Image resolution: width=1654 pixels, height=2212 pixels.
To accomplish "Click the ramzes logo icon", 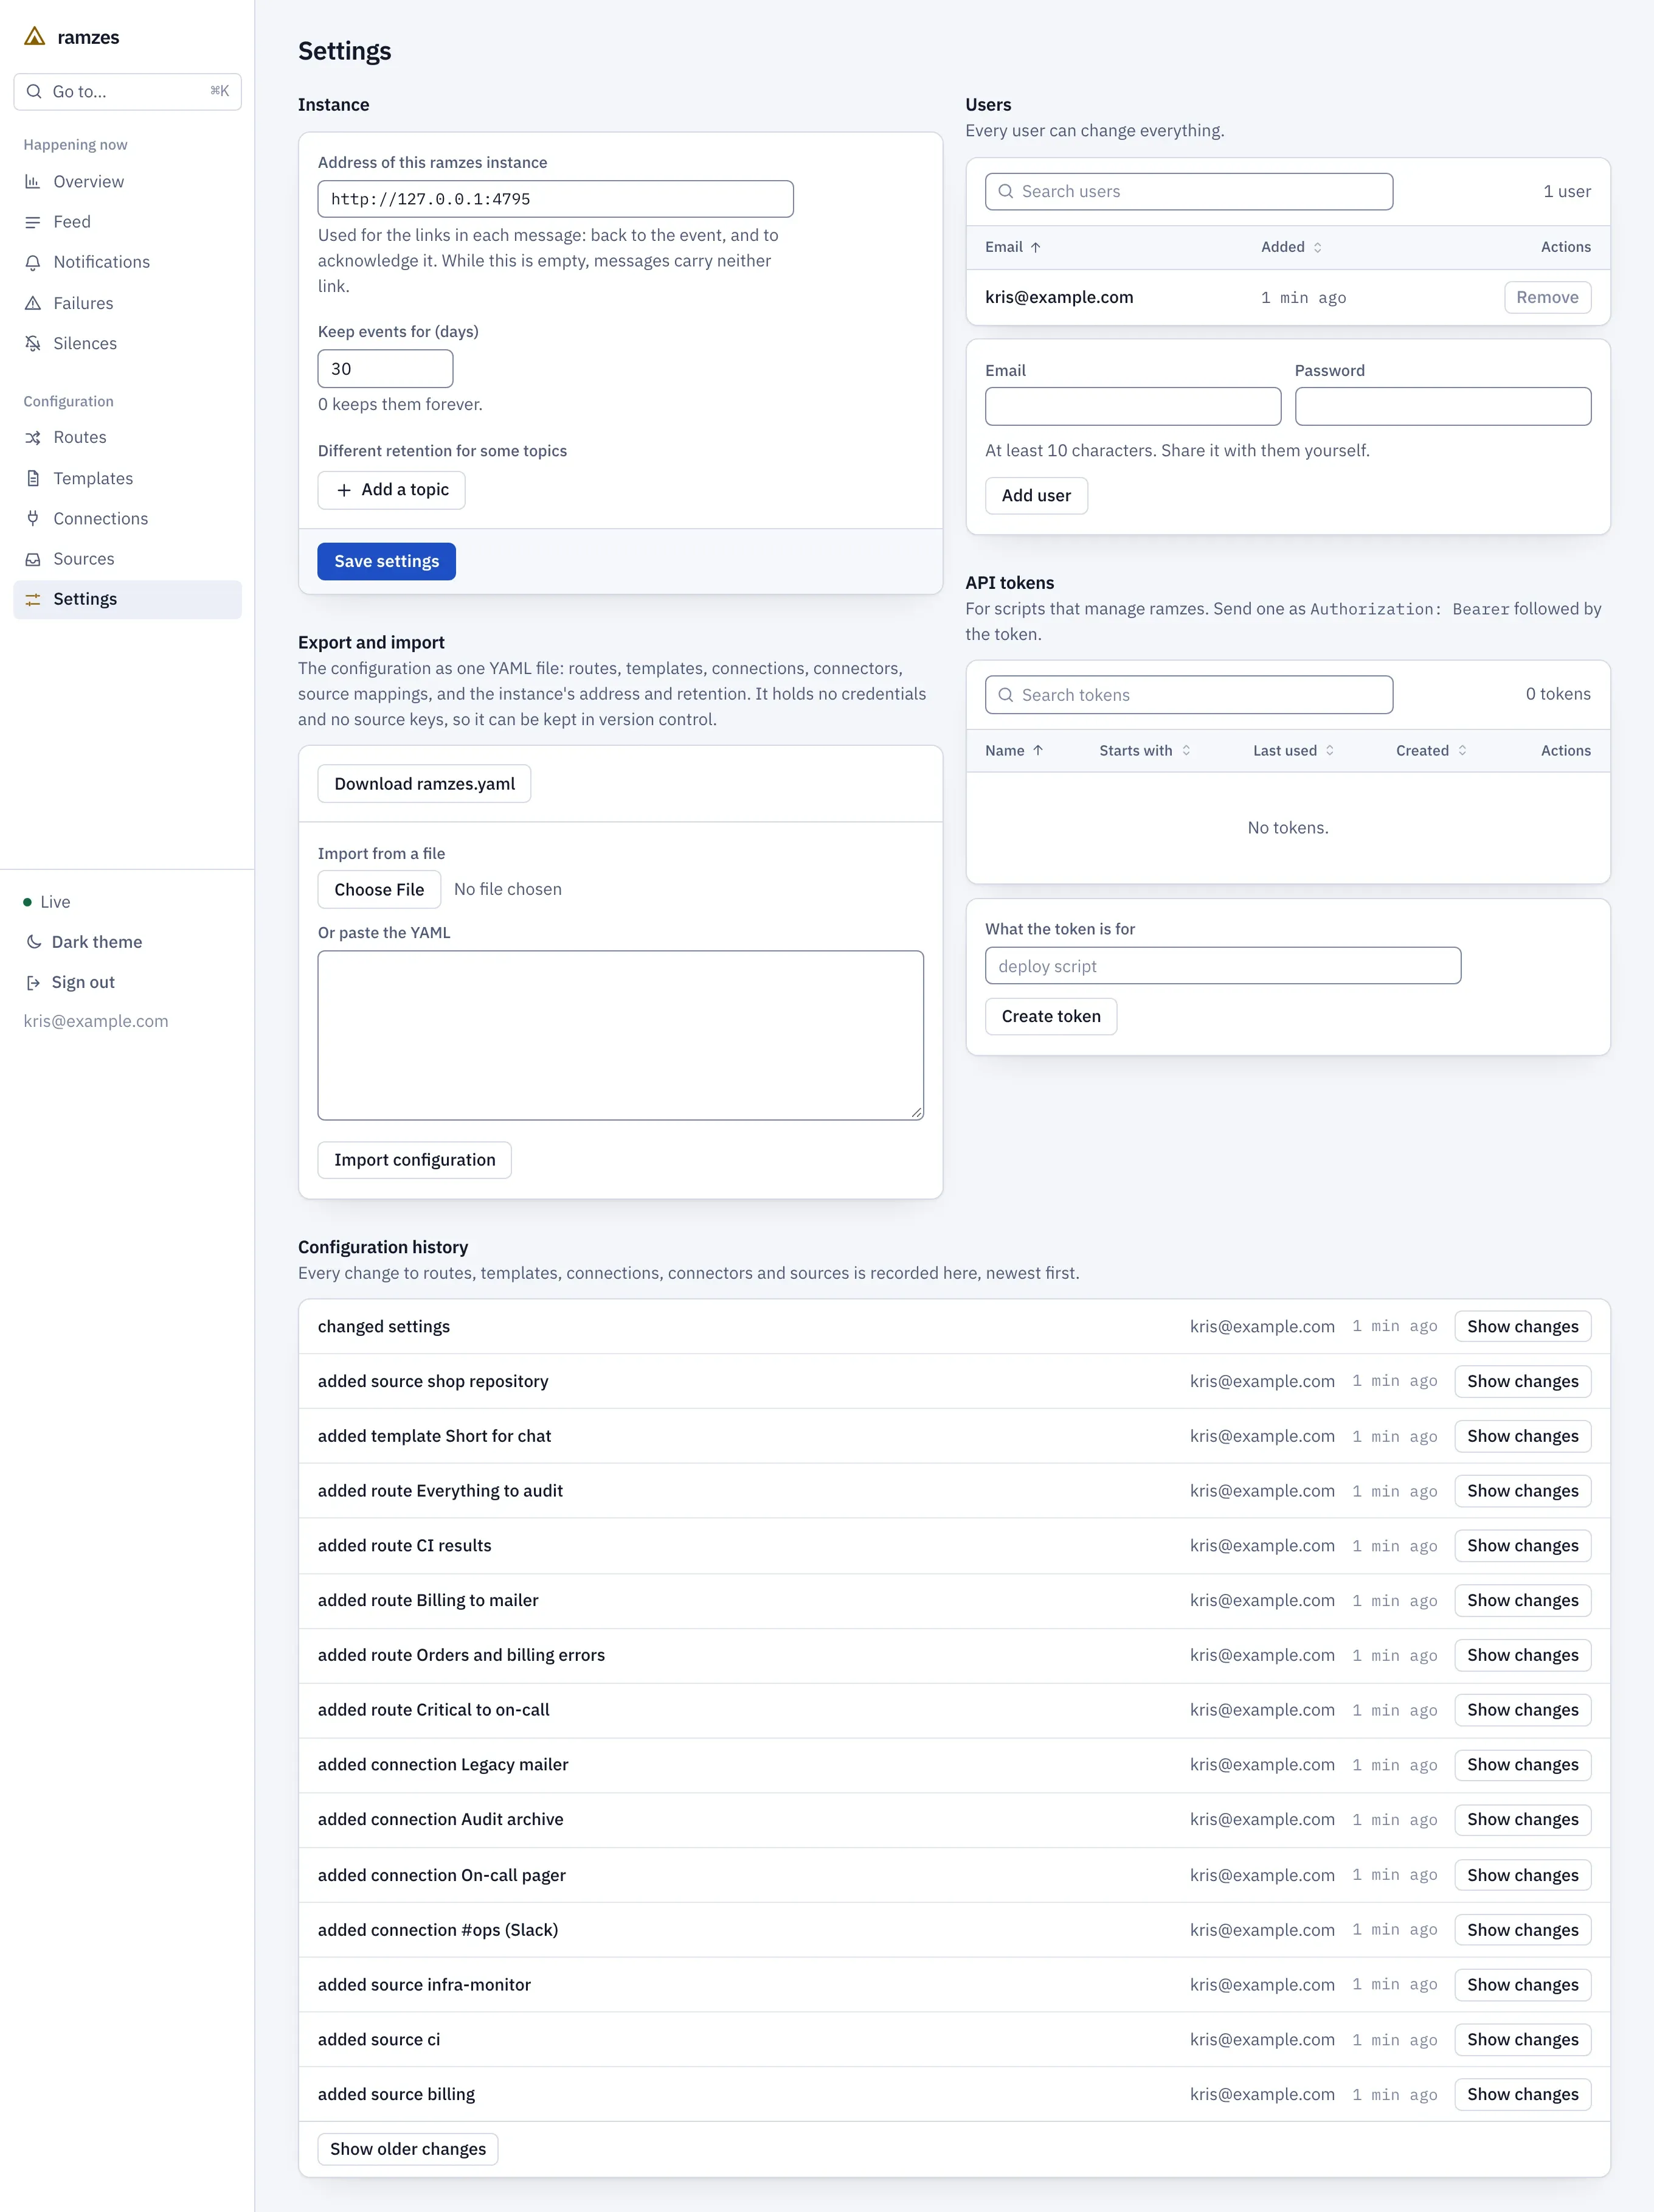I will click(x=35, y=37).
